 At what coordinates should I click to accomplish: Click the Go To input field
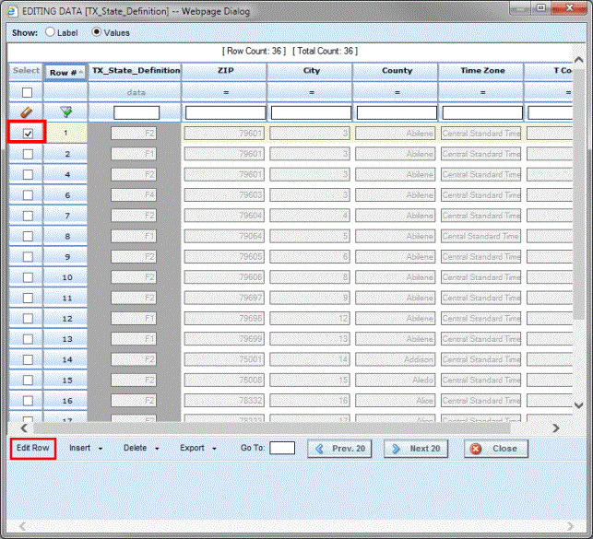282,448
